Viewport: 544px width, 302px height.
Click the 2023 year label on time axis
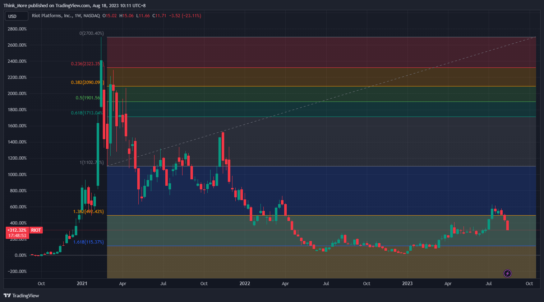pos(407,284)
